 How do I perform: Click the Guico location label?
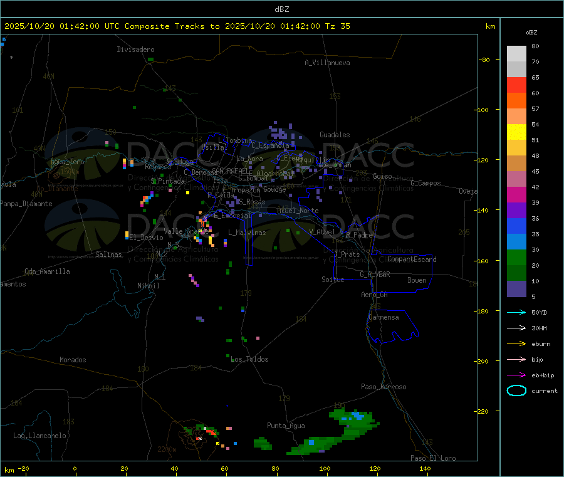click(382, 176)
